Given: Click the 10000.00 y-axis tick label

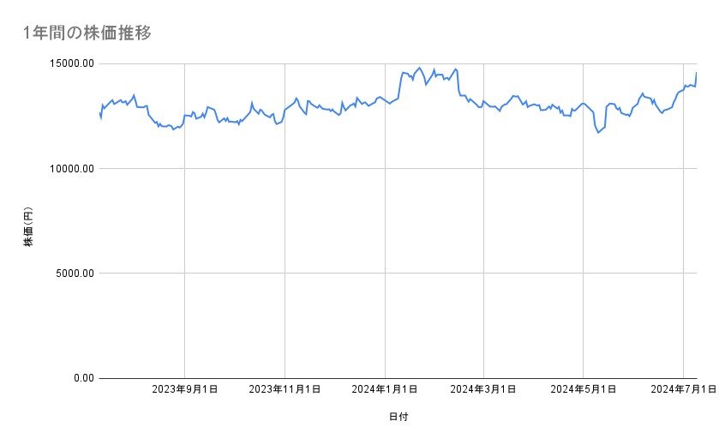Looking at the screenshot, I should [70, 169].
